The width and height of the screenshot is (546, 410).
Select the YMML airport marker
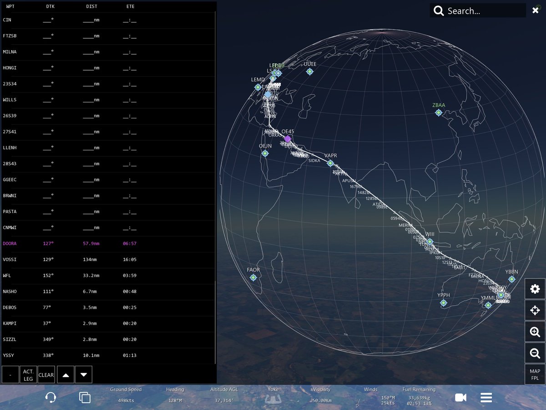(x=488, y=305)
